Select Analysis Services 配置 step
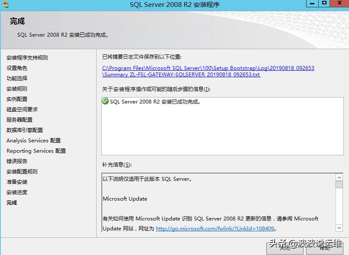This screenshot has height=255, width=349. (x=33, y=141)
